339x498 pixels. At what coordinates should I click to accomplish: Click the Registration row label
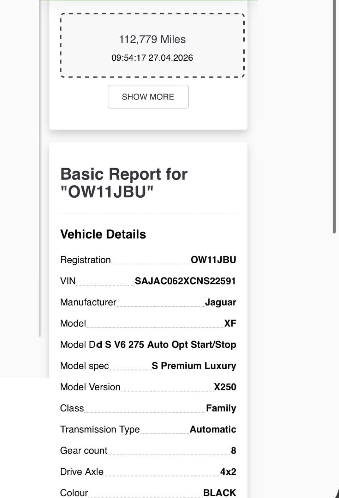click(85, 260)
